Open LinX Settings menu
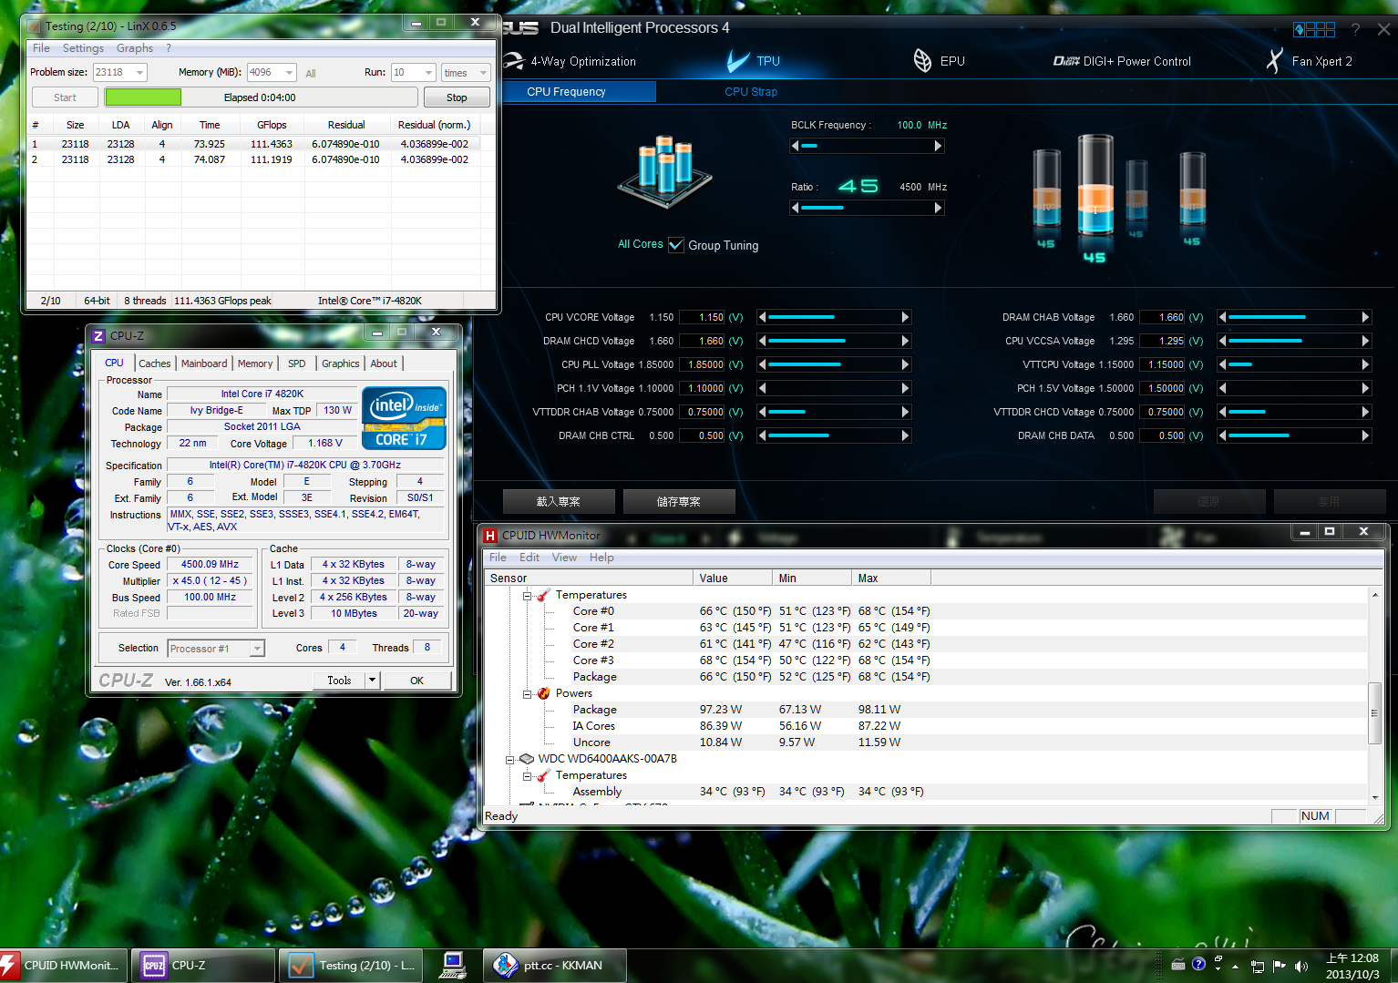 pos(83,48)
